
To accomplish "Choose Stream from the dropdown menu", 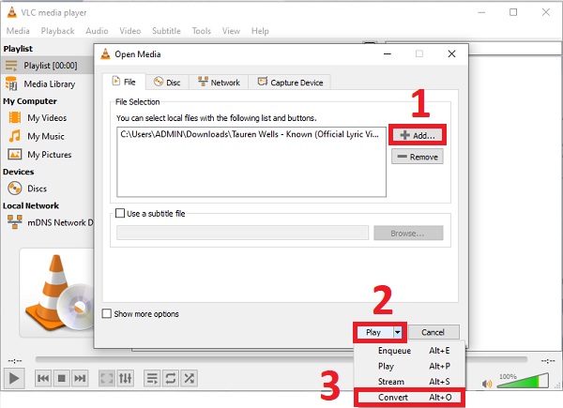I will pyautogui.click(x=410, y=382).
